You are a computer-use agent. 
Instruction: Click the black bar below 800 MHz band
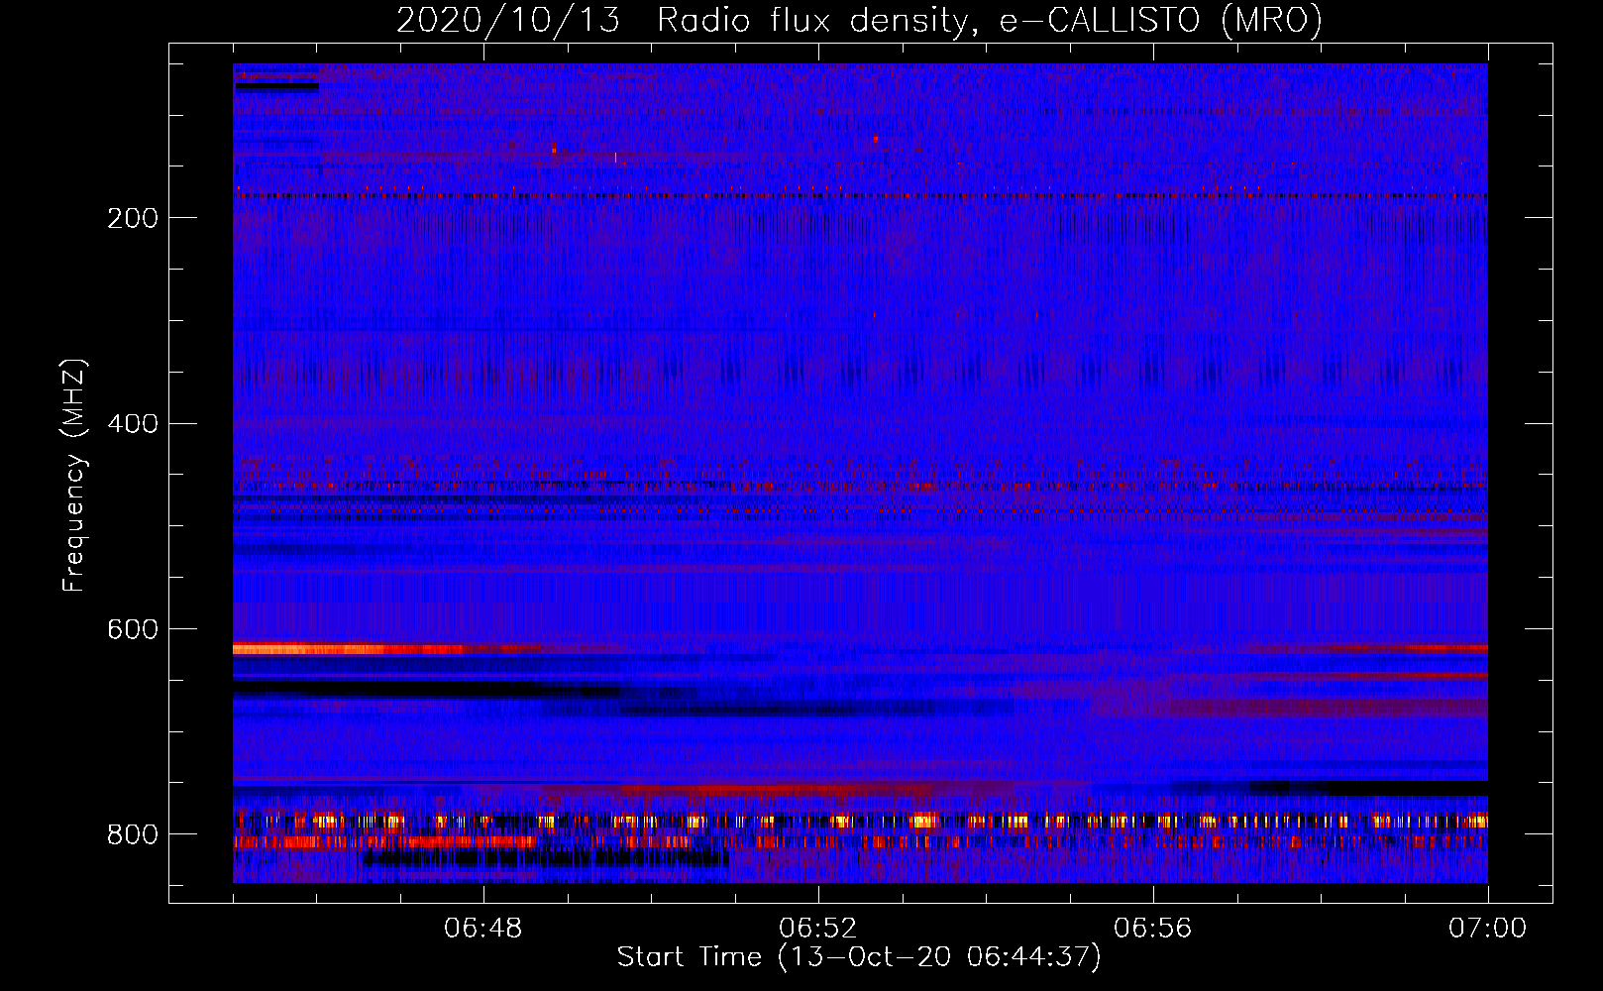pos(545,858)
